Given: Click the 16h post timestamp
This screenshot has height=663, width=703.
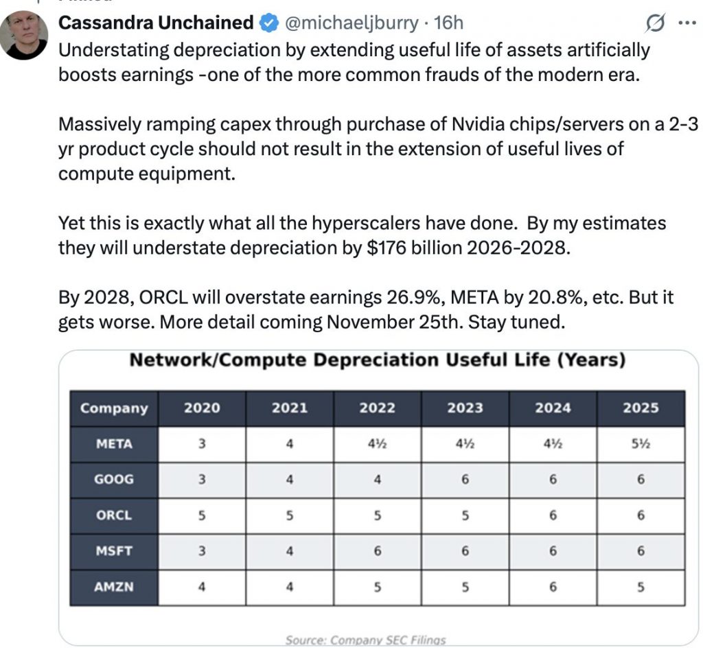Looking at the screenshot, I should click(x=450, y=23).
